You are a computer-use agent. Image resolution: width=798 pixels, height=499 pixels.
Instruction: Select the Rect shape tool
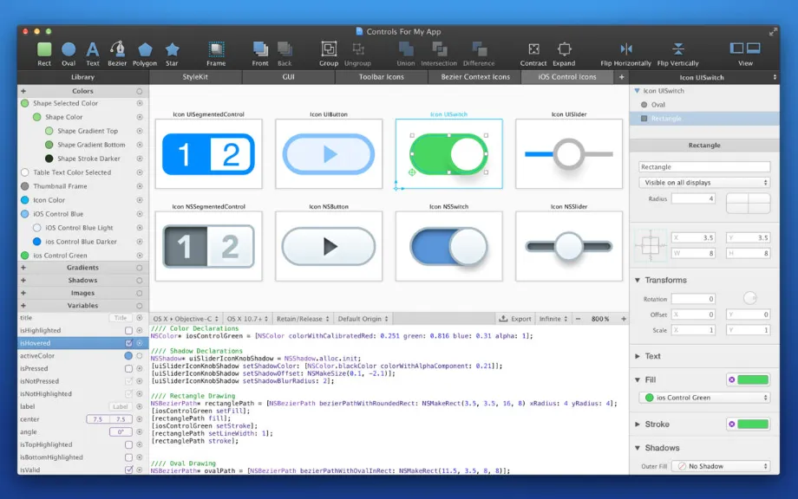pos(44,54)
